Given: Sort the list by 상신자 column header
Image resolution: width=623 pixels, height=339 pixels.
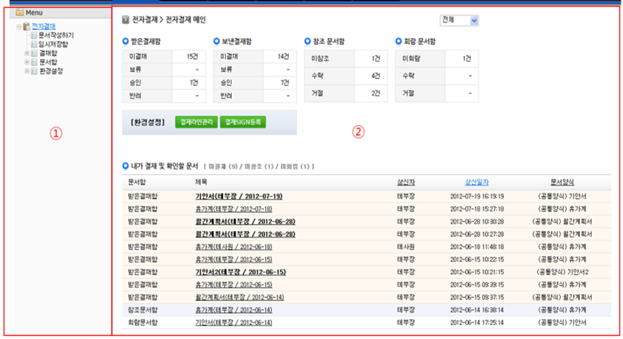Looking at the screenshot, I should pos(406,182).
